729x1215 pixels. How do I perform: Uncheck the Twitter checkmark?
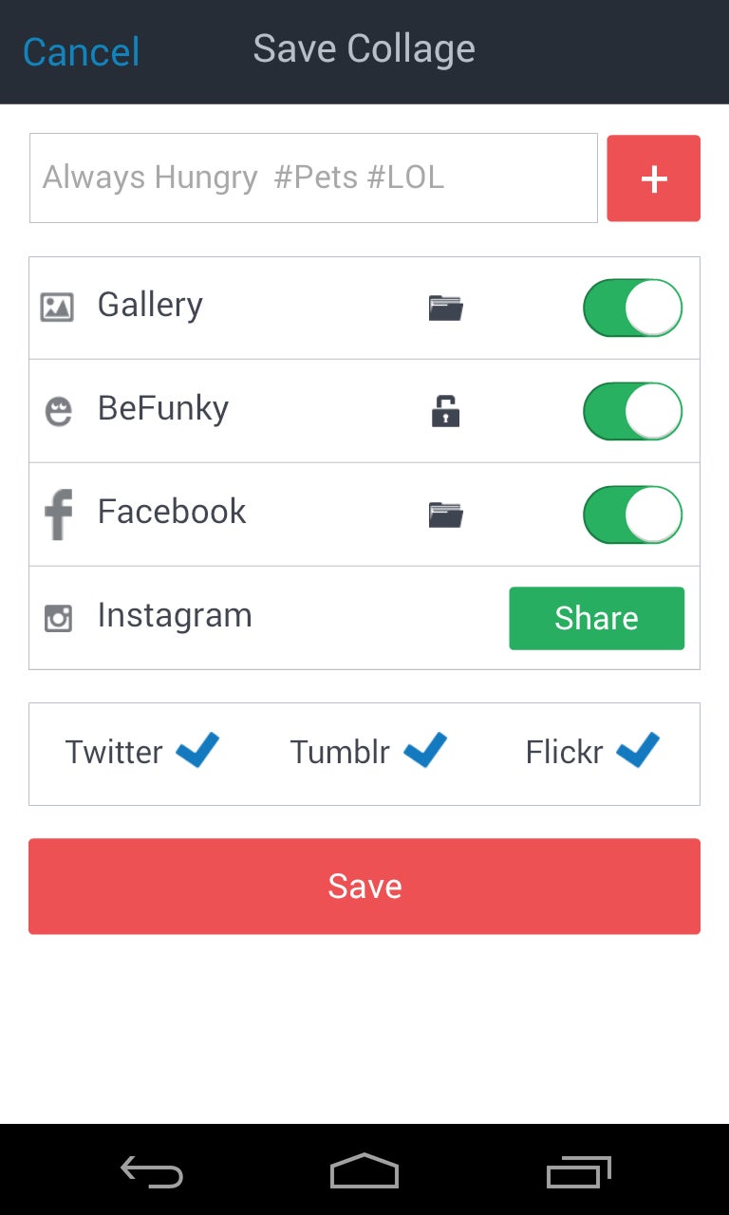coord(197,750)
